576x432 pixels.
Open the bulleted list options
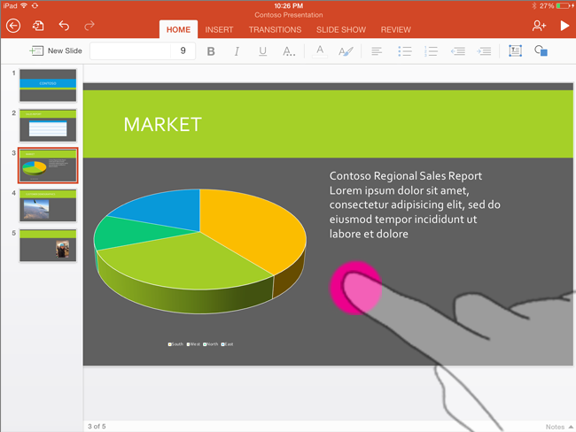pos(404,51)
